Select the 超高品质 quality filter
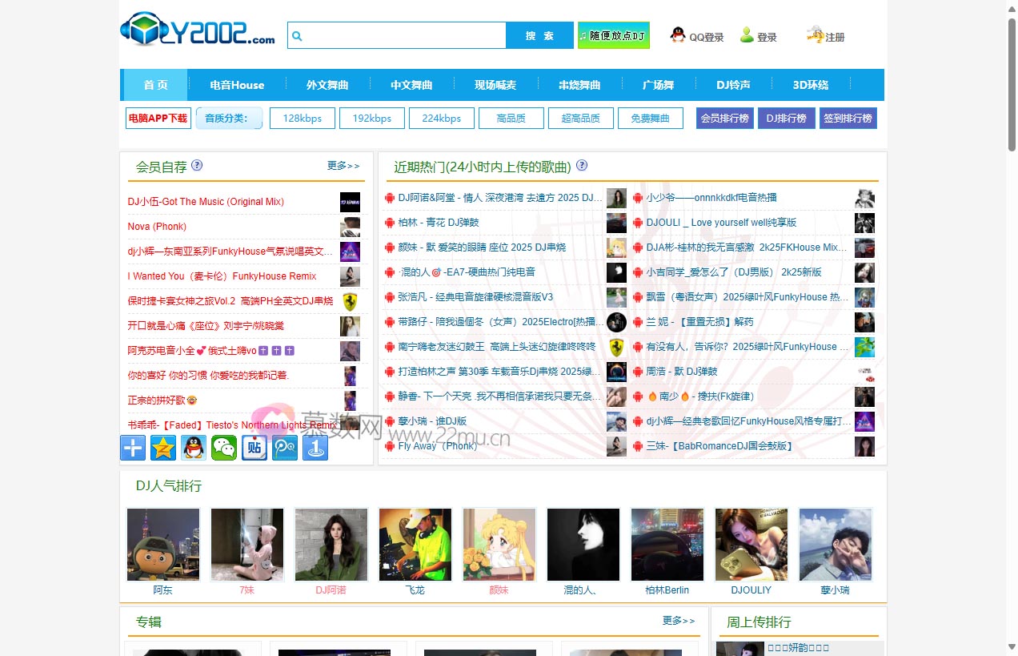 pos(580,119)
